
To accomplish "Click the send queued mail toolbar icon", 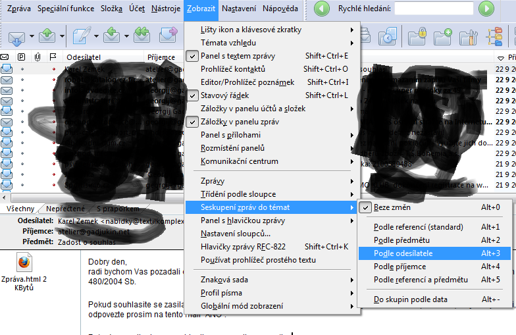I will [x=47, y=36].
